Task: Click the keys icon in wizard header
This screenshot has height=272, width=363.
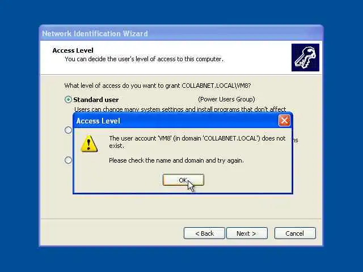Action: 305,57
